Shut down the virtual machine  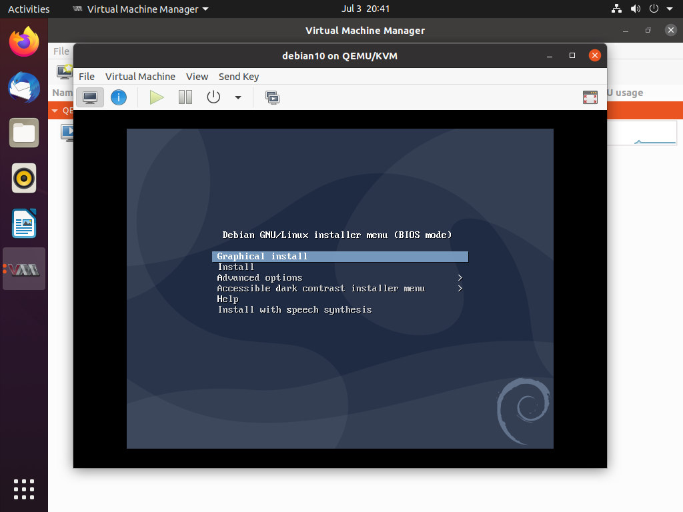213,97
